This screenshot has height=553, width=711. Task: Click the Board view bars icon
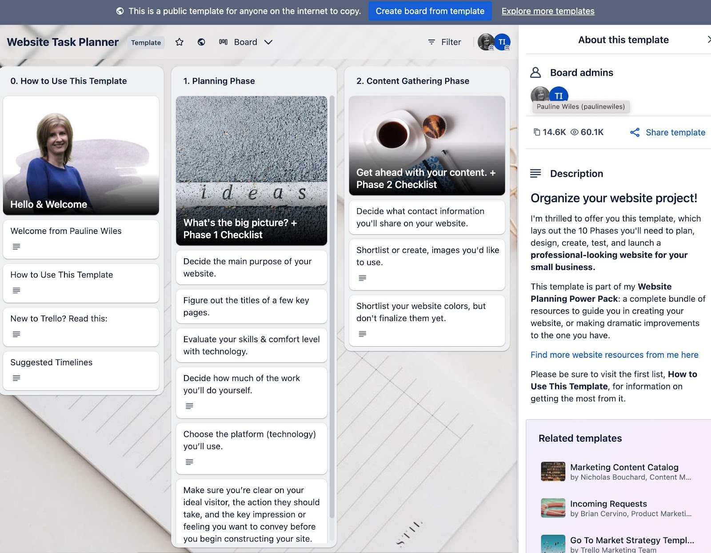pos(223,42)
